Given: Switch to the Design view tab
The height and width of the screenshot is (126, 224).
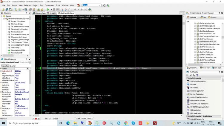Looking at the screenshot, I should (x=84, y=118).
